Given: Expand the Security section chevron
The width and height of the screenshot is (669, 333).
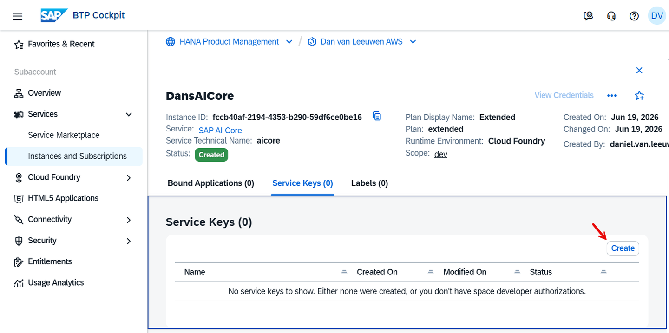Looking at the screenshot, I should (x=129, y=241).
